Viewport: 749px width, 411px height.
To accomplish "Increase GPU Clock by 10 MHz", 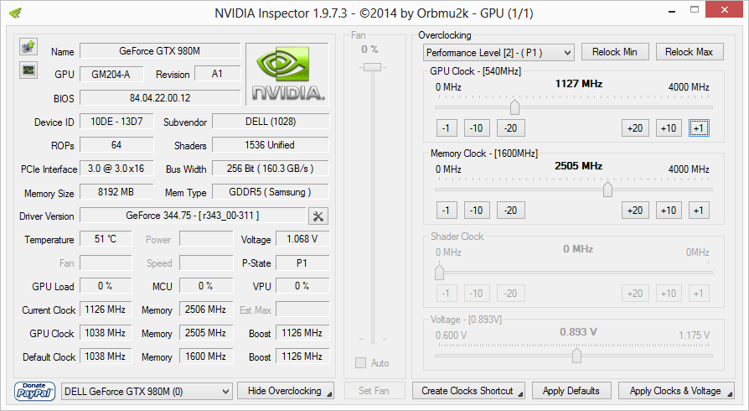I will coord(669,128).
